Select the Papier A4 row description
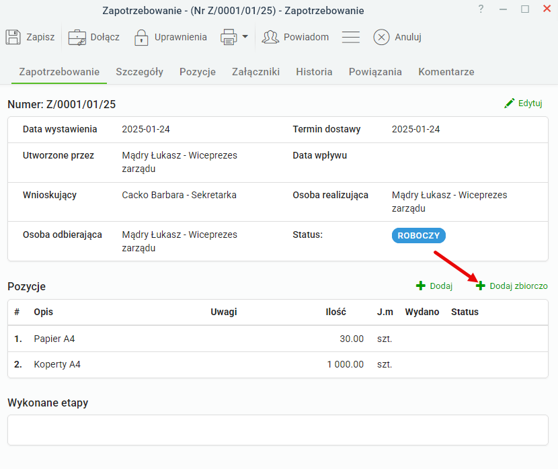Screen dimensions: 558x469 click(x=54, y=339)
